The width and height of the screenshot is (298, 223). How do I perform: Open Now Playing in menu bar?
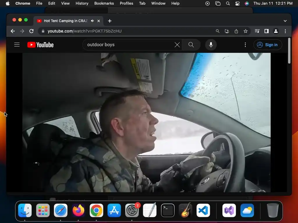(x=207, y=3)
